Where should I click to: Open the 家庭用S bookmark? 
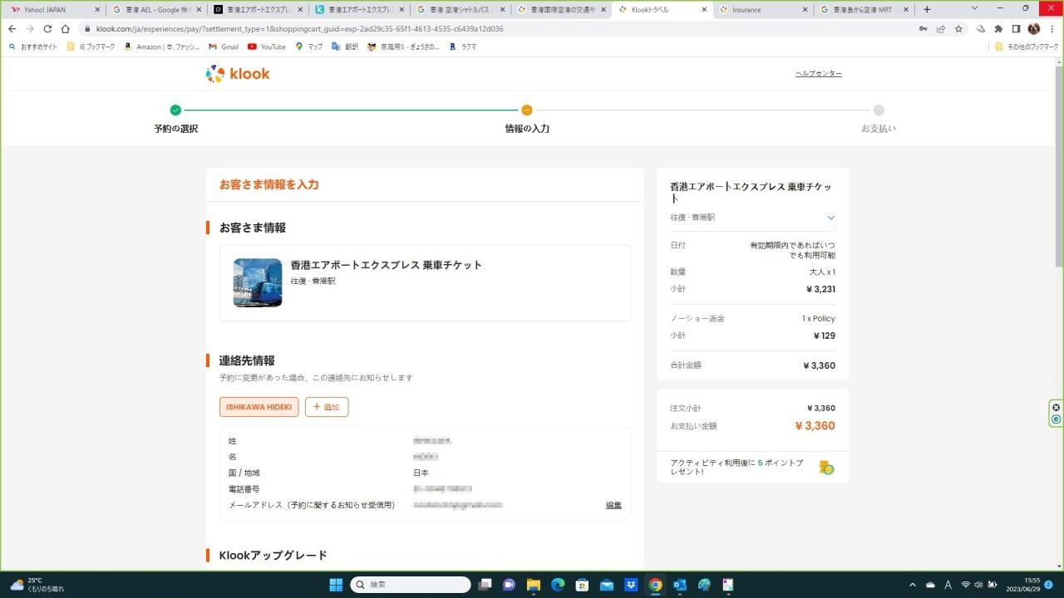tap(403, 47)
